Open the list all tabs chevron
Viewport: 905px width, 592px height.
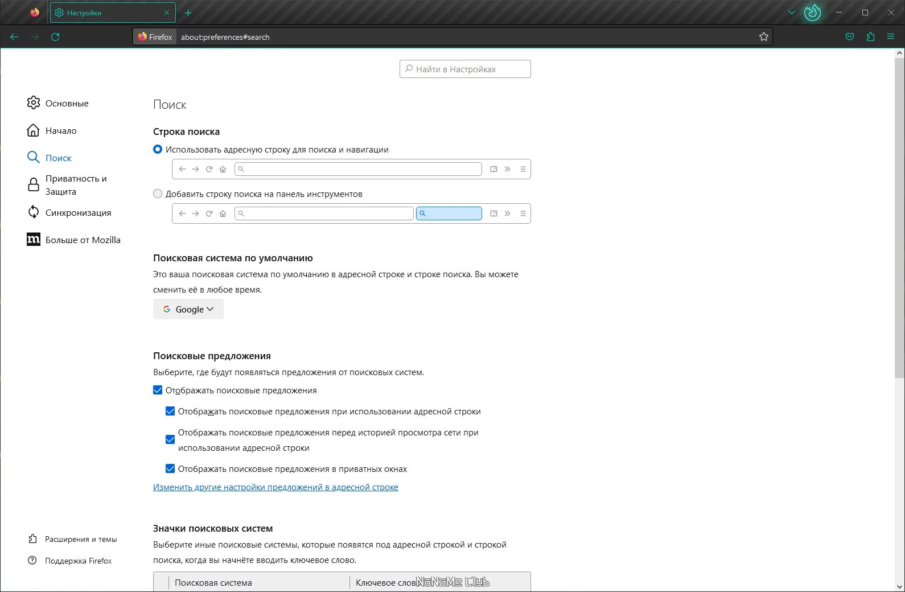pos(791,13)
